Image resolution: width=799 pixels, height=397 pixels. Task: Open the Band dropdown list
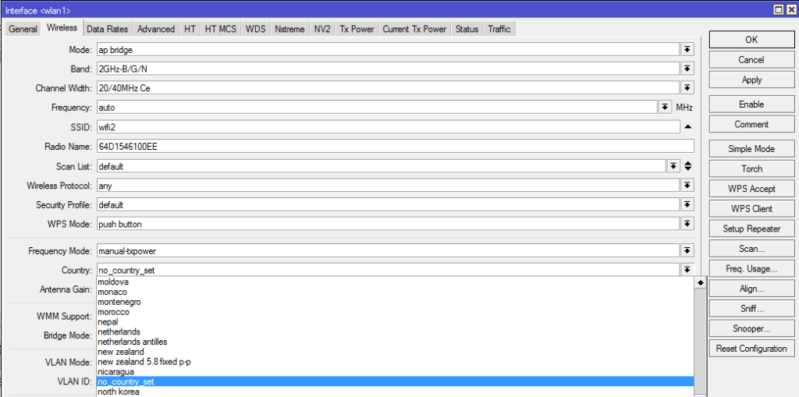coord(687,69)
